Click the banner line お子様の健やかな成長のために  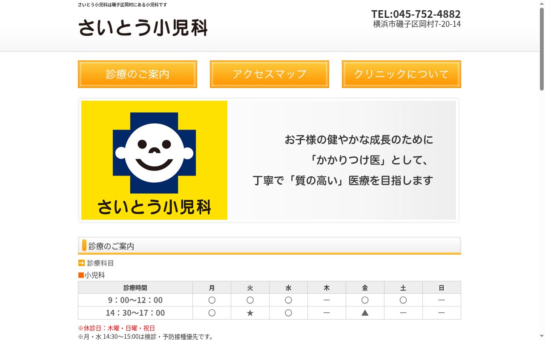[x=359, y=139]
